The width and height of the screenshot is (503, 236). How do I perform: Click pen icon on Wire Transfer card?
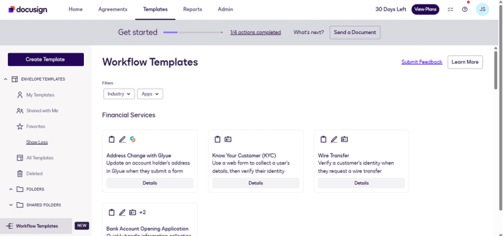click(334, 140)
